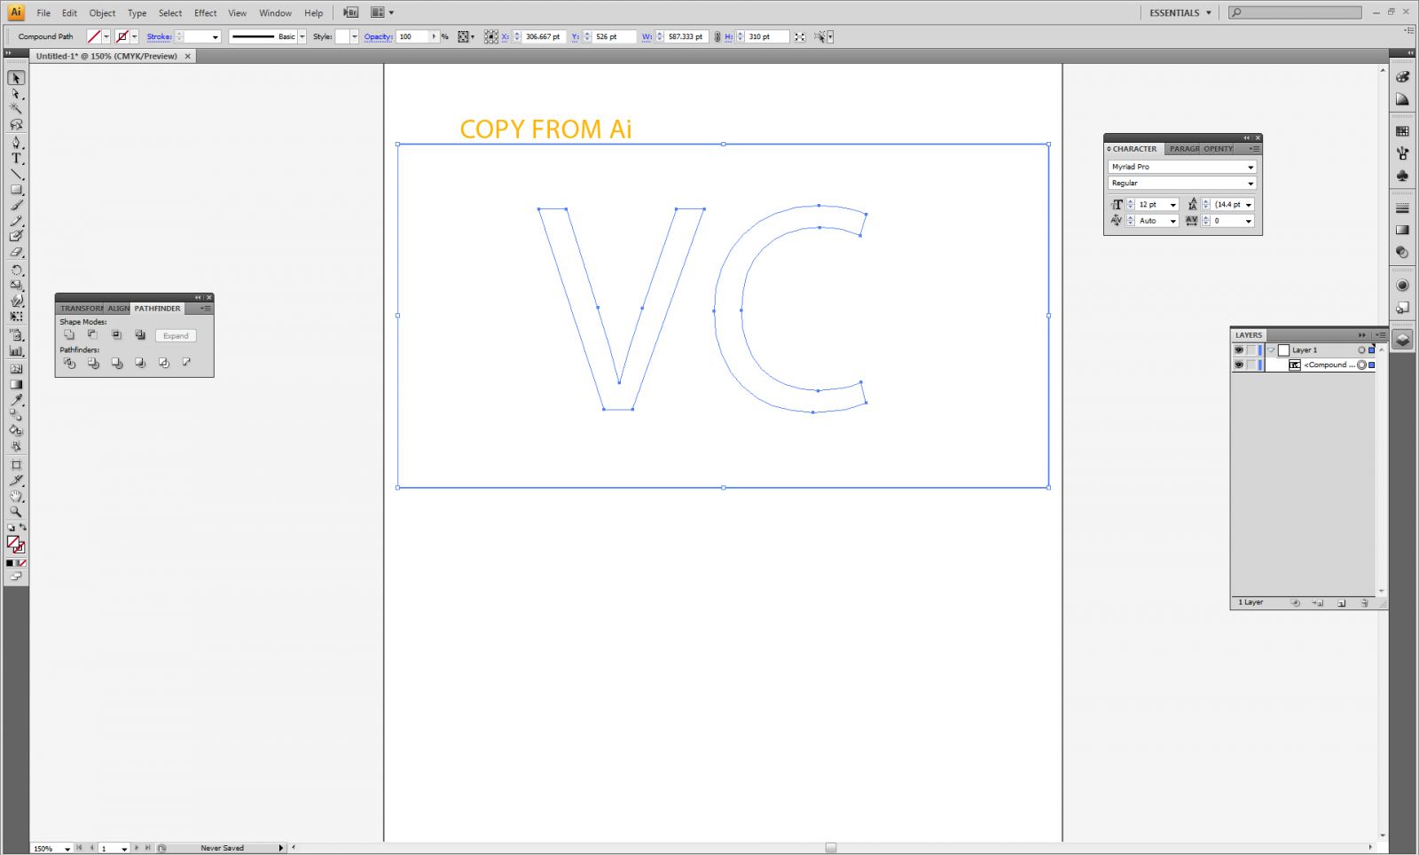Click the Expand button in Pathfinder
Image resolution: width=1419 pixels, height=855 pixels.
click(176, 336)
